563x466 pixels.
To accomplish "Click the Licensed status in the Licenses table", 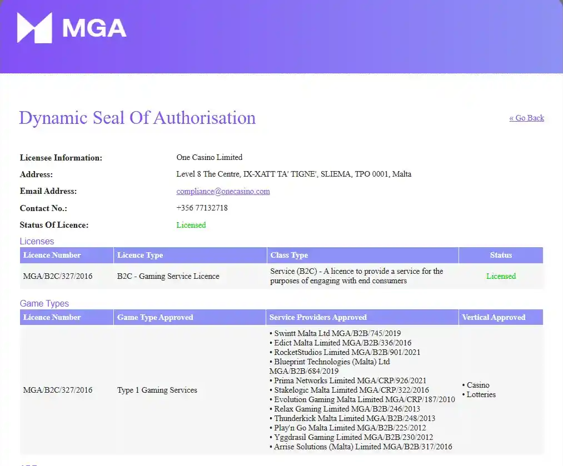I will pyautogui.click(x=501, y=276).
